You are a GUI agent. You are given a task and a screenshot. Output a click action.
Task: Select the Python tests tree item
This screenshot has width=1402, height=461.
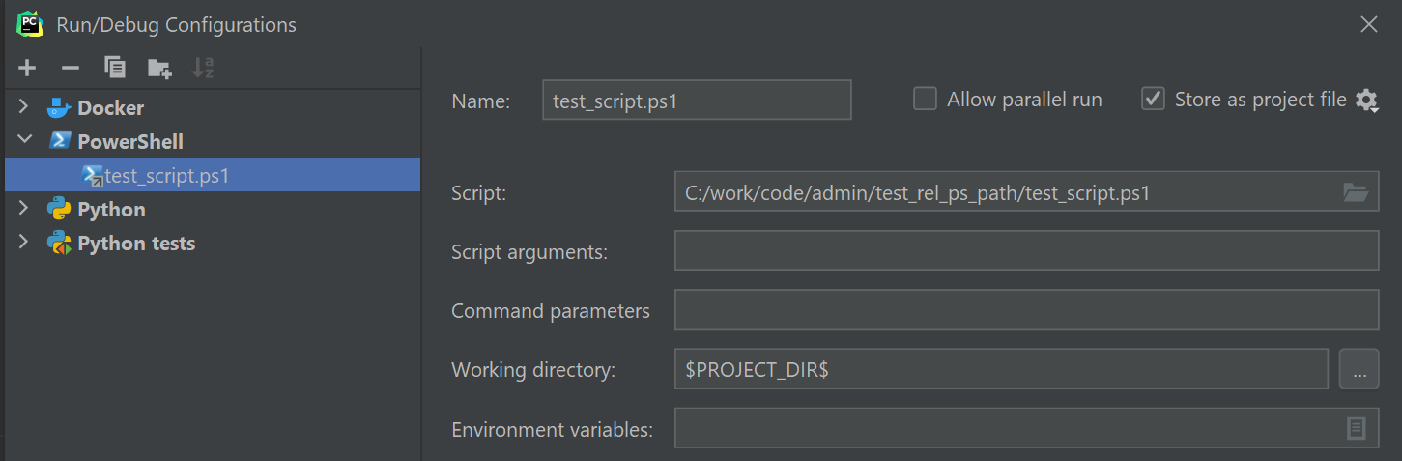click(136, 244)
